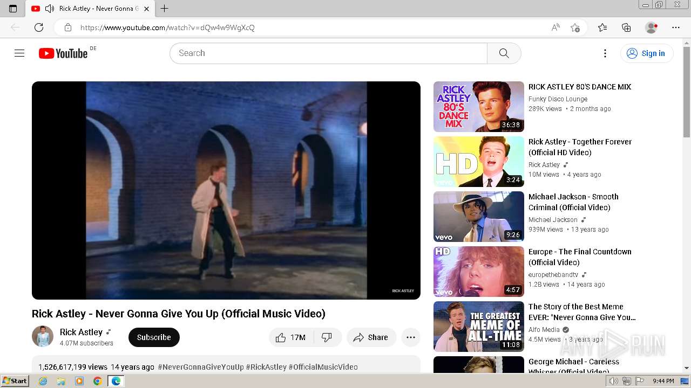Viewport: 691px width, 388px height.
Task: Open Edge settings and more menu
Action: pyautogui.click(x=676, y=27)
